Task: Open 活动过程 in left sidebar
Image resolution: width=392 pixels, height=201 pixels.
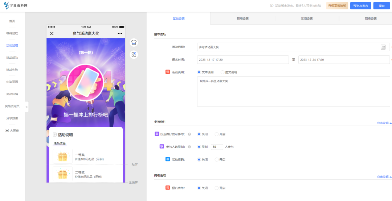Action: pos(12,45)
